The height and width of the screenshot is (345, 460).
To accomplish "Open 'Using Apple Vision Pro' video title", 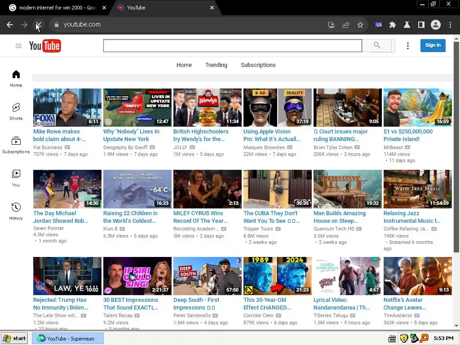I will (272, 135).
